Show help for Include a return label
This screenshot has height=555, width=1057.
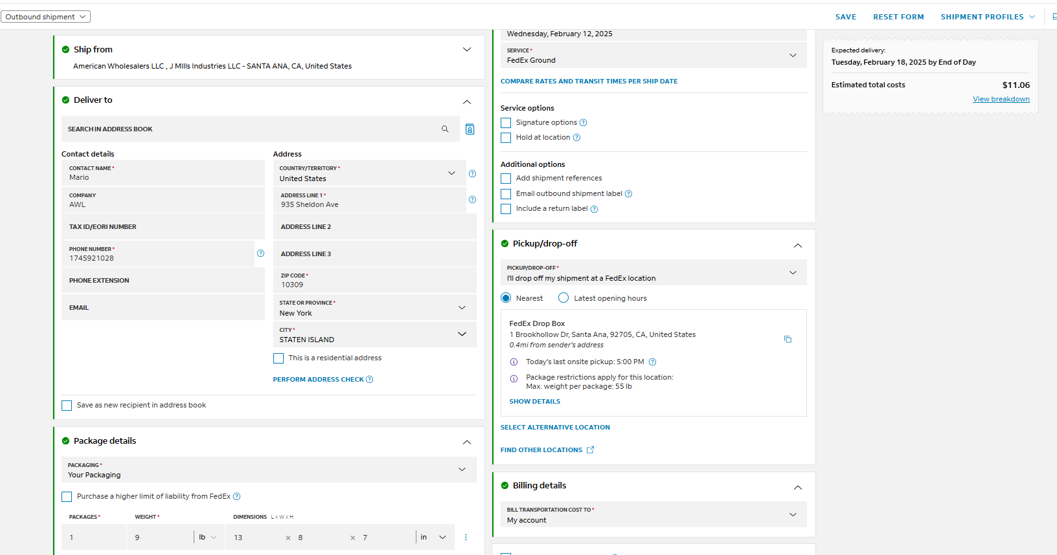click(594, 209)
